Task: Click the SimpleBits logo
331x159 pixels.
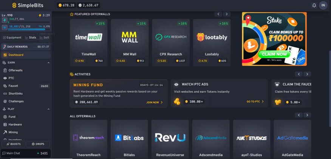Action: 28,6
